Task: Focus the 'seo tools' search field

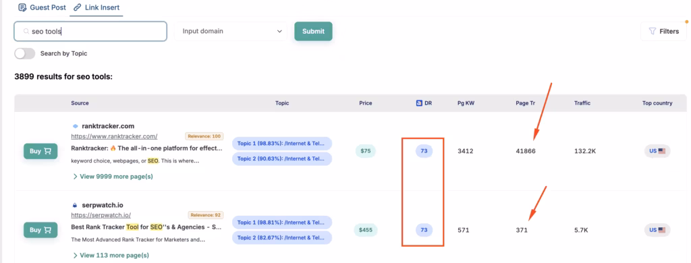Action: [90, 31]
